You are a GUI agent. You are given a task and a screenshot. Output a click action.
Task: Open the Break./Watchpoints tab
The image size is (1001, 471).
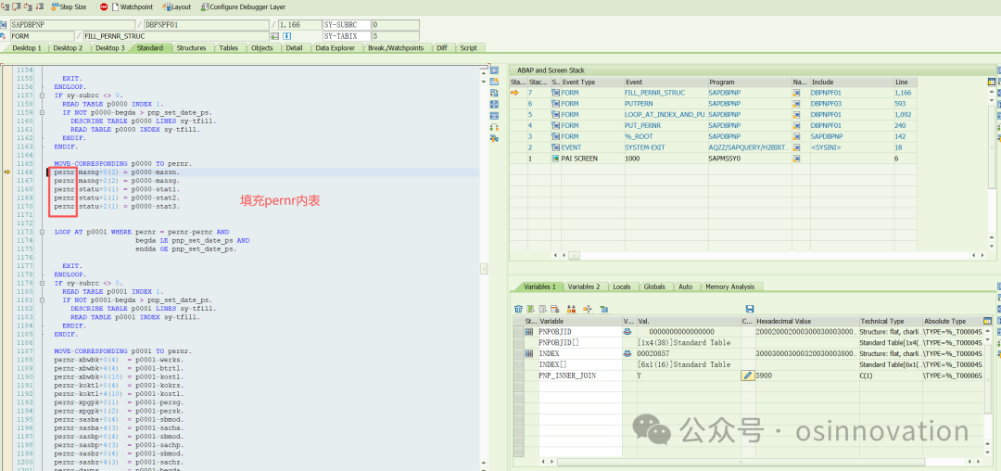398,48
